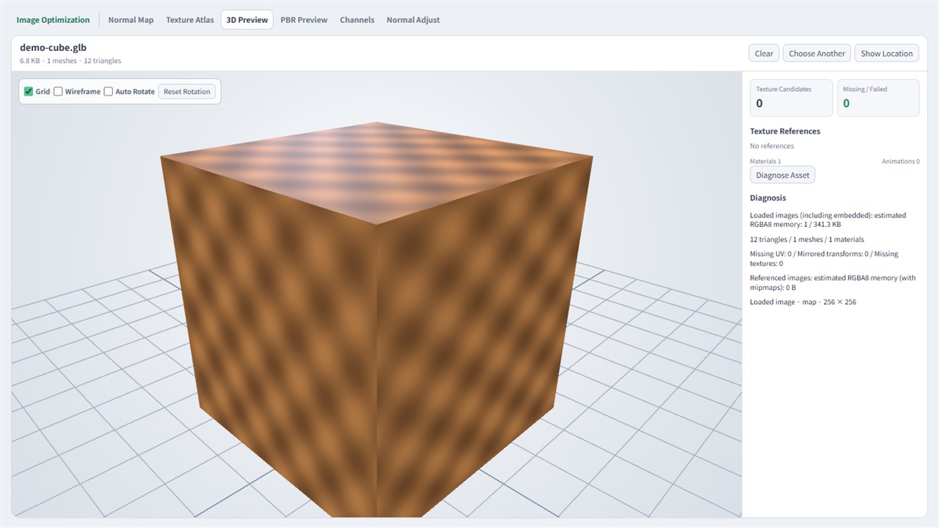Click the Reset Rotation button

(x=187, y=92)
